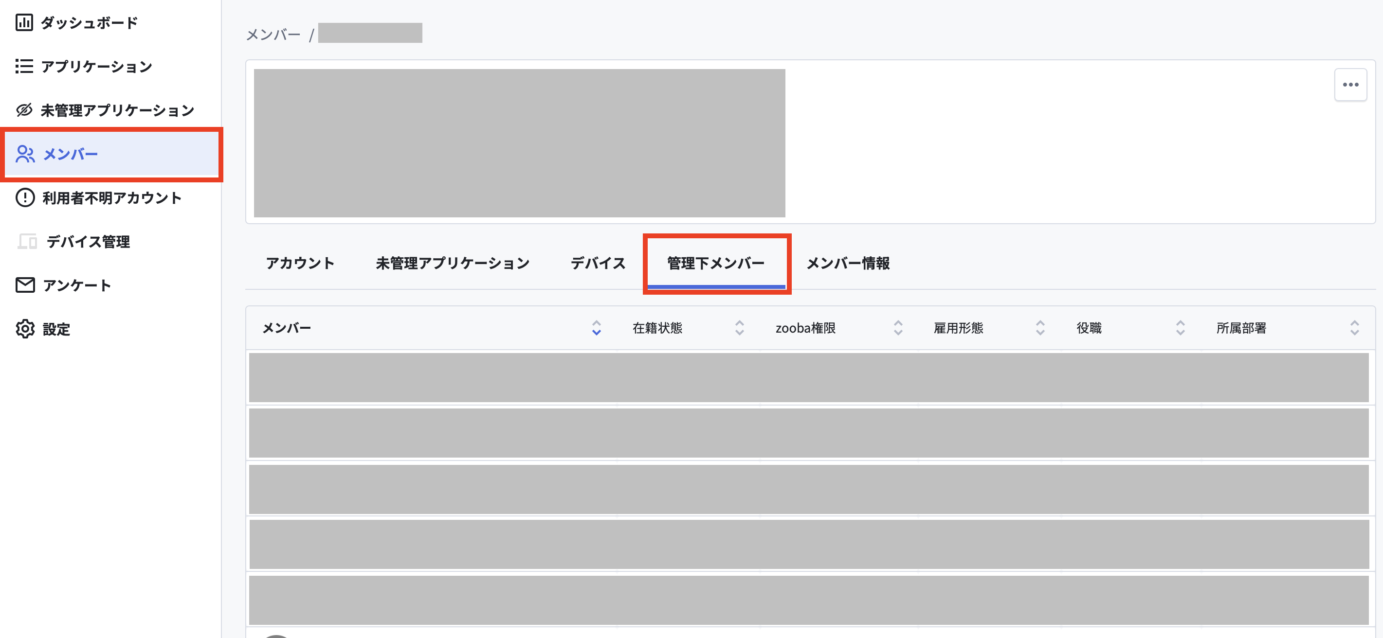
Task: Switch to the メンバー情報 tab
Action: click(x=848, y=263)
